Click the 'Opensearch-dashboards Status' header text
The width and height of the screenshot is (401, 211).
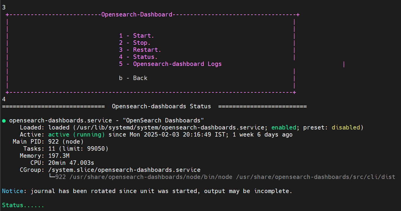161,106
